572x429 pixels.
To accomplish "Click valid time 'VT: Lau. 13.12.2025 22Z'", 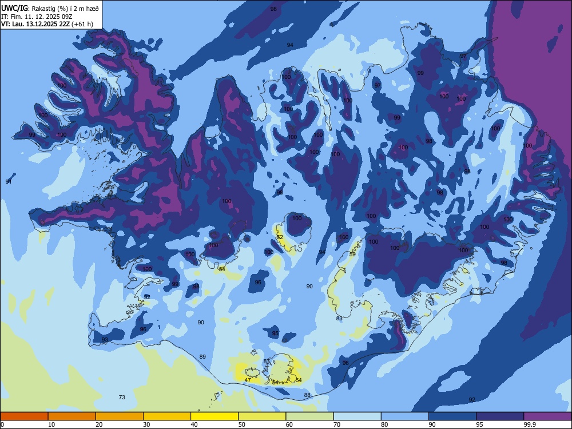I will [35, 24].
